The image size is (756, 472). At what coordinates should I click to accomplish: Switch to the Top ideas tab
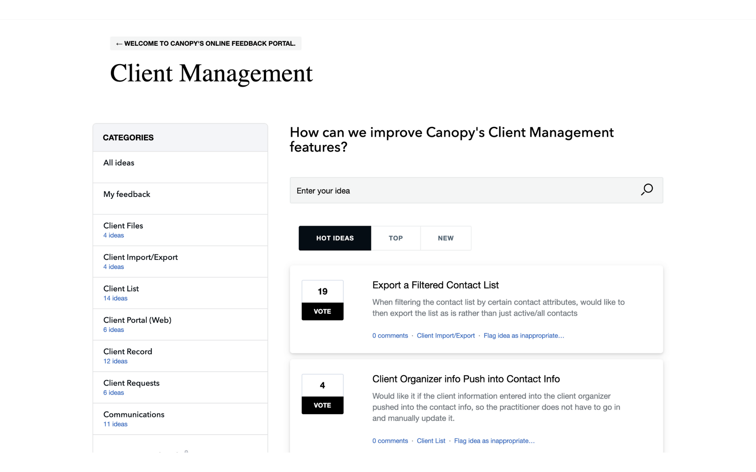tap(395, 238)
